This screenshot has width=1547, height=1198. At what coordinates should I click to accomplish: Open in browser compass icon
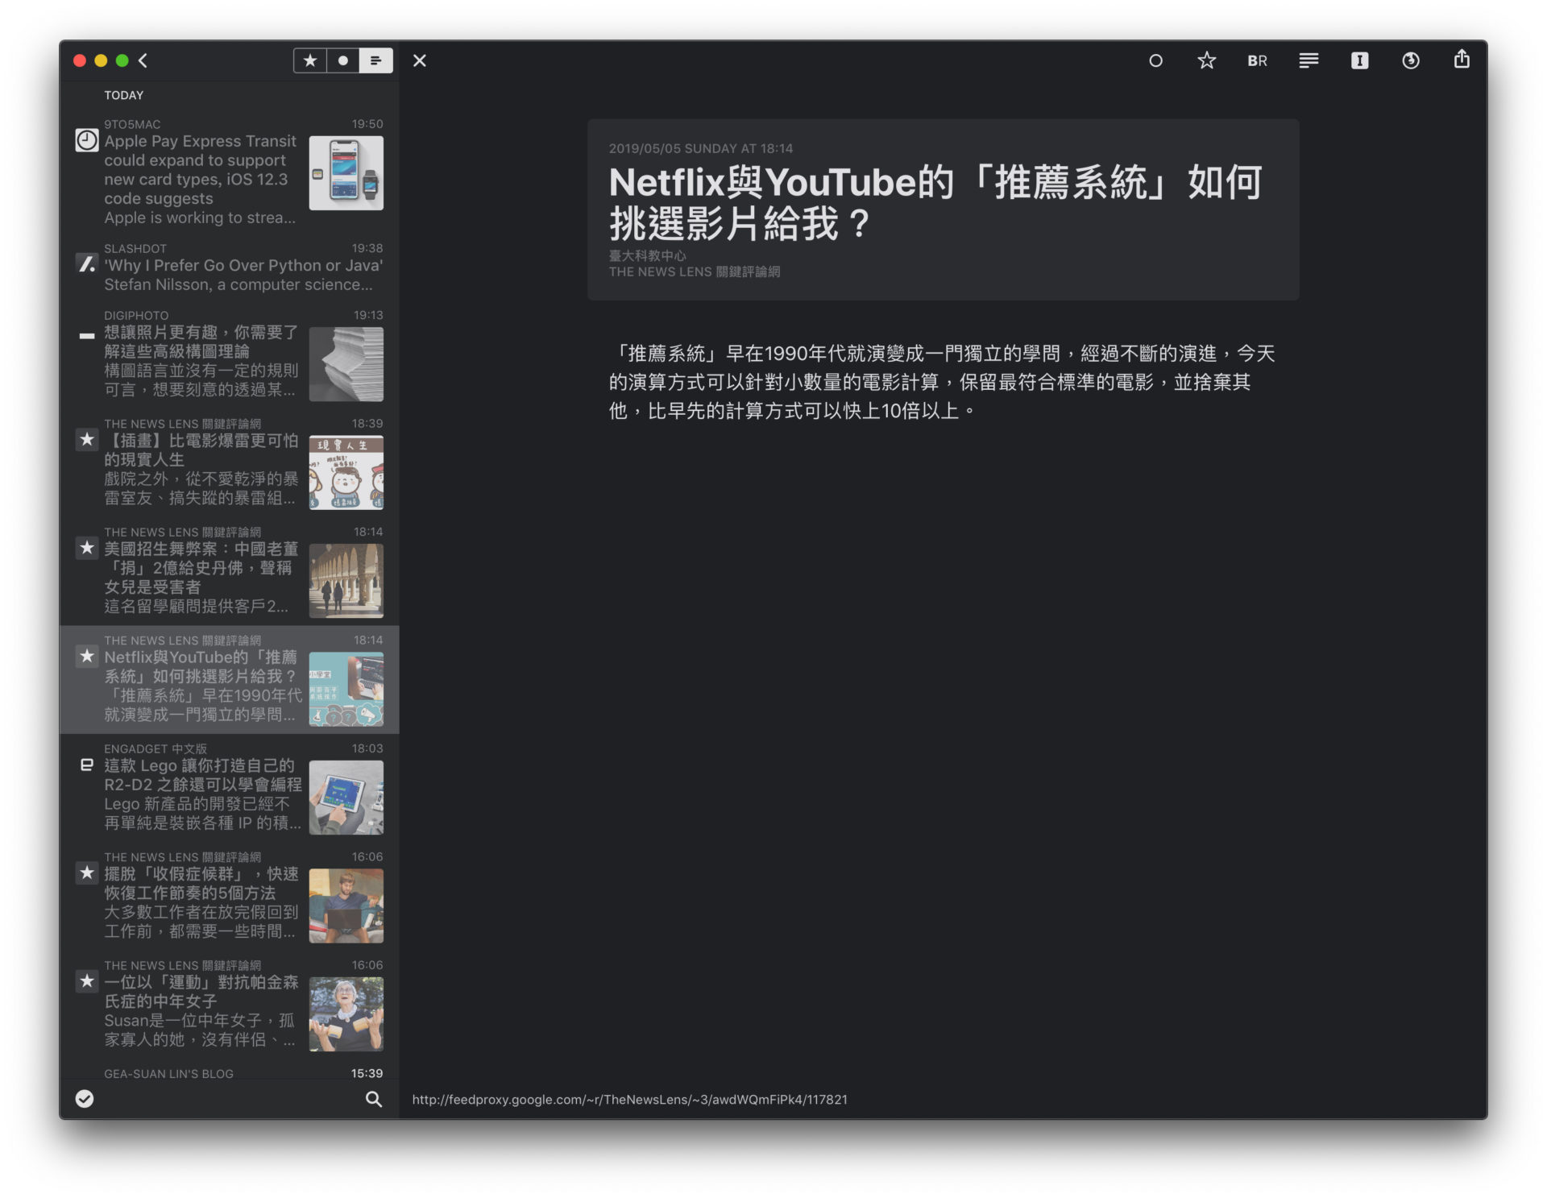coord(1410,60)
